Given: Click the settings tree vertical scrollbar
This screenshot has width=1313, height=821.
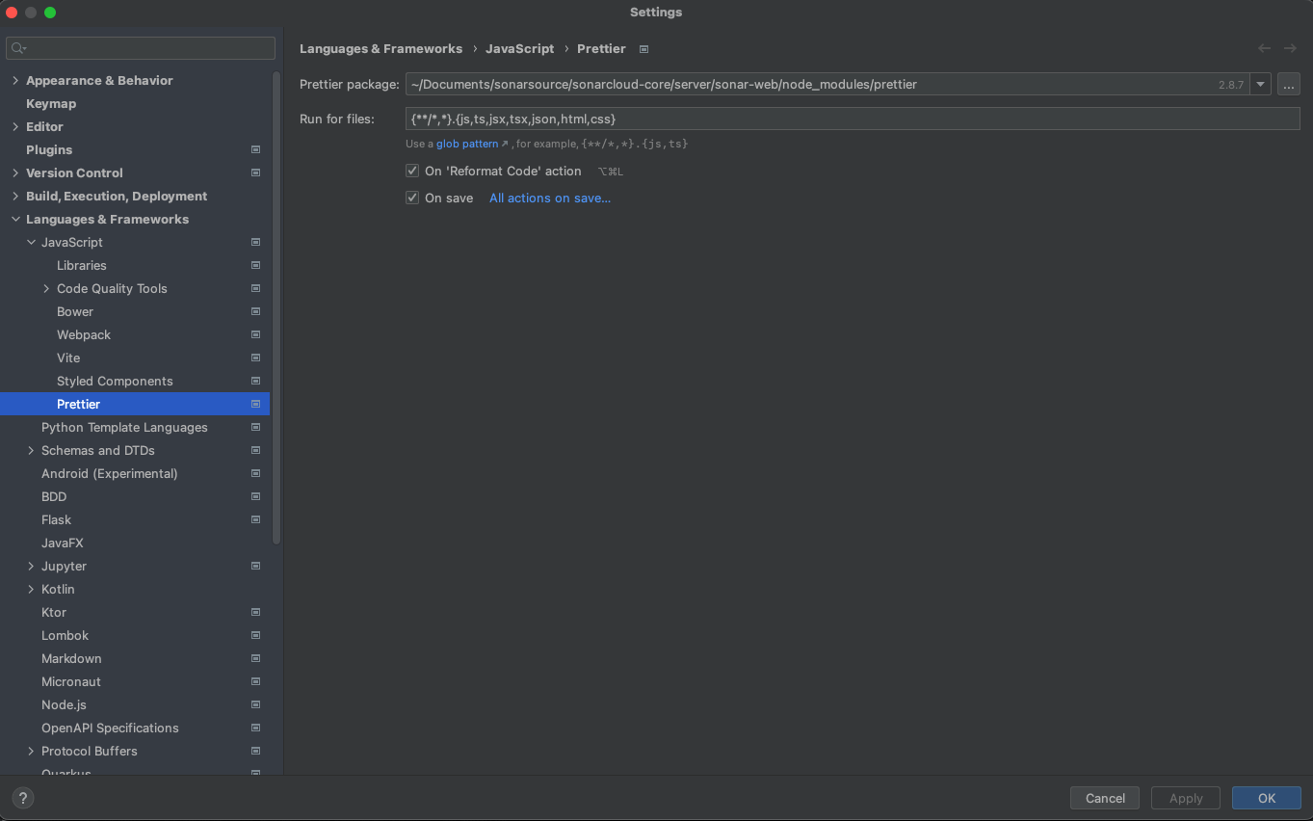Looking at the screenshot, I should pos(277,308).
